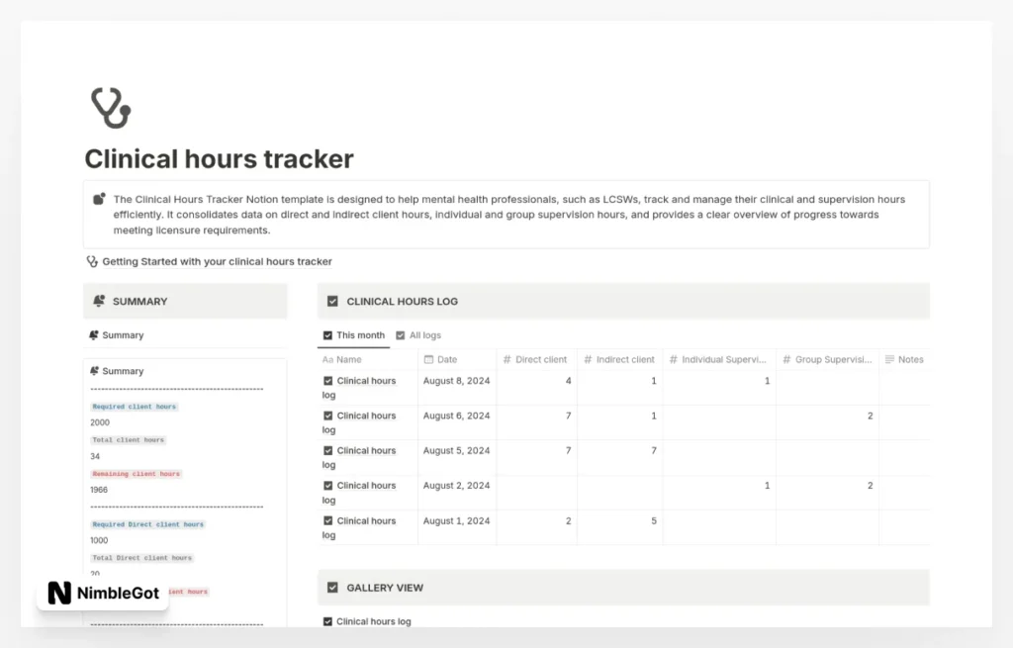The image size is (1013, 648).
Task: Click the GALLERY VIEW heading icon
Action: (x=332, y=588)
